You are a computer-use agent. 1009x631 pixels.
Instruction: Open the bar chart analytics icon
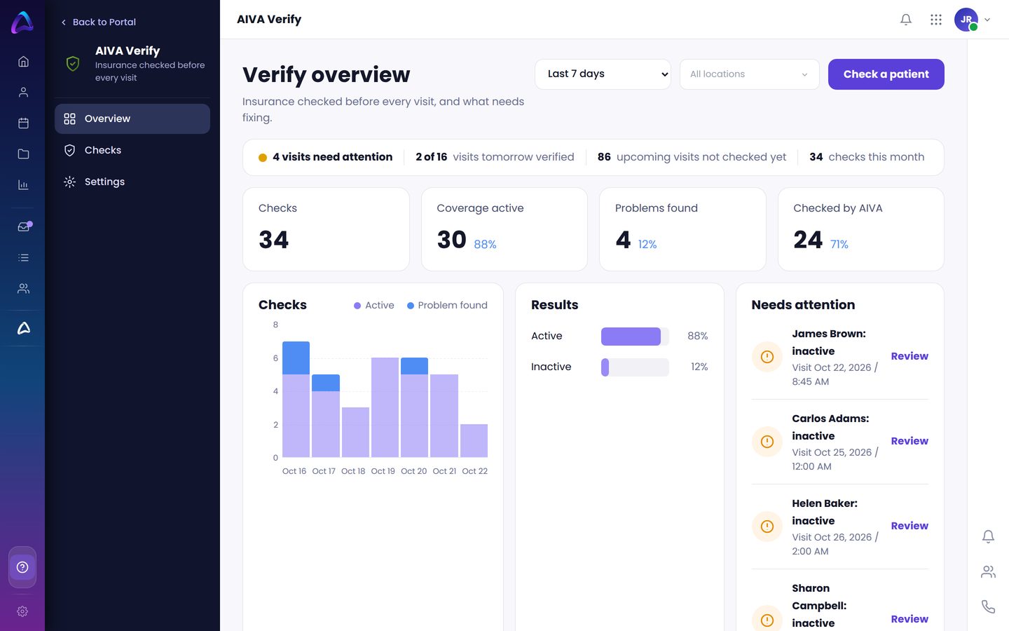point(23,185)
